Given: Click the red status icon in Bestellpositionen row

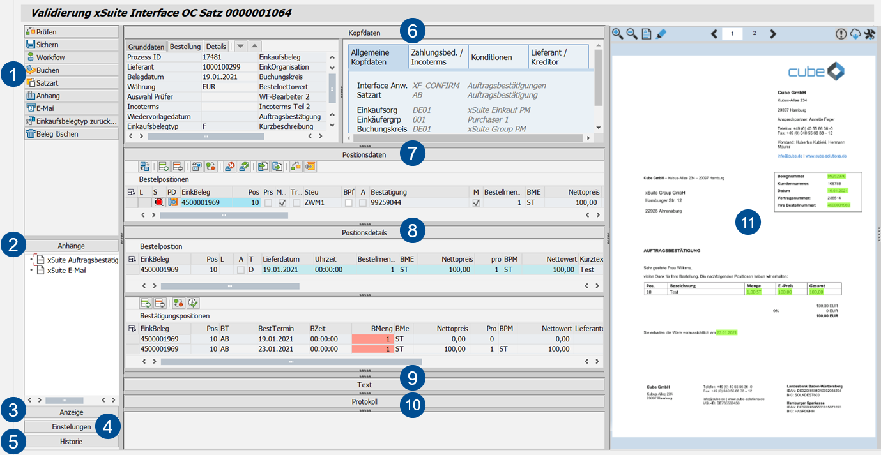Looking at the screenshot, I should tap(158, 202).
